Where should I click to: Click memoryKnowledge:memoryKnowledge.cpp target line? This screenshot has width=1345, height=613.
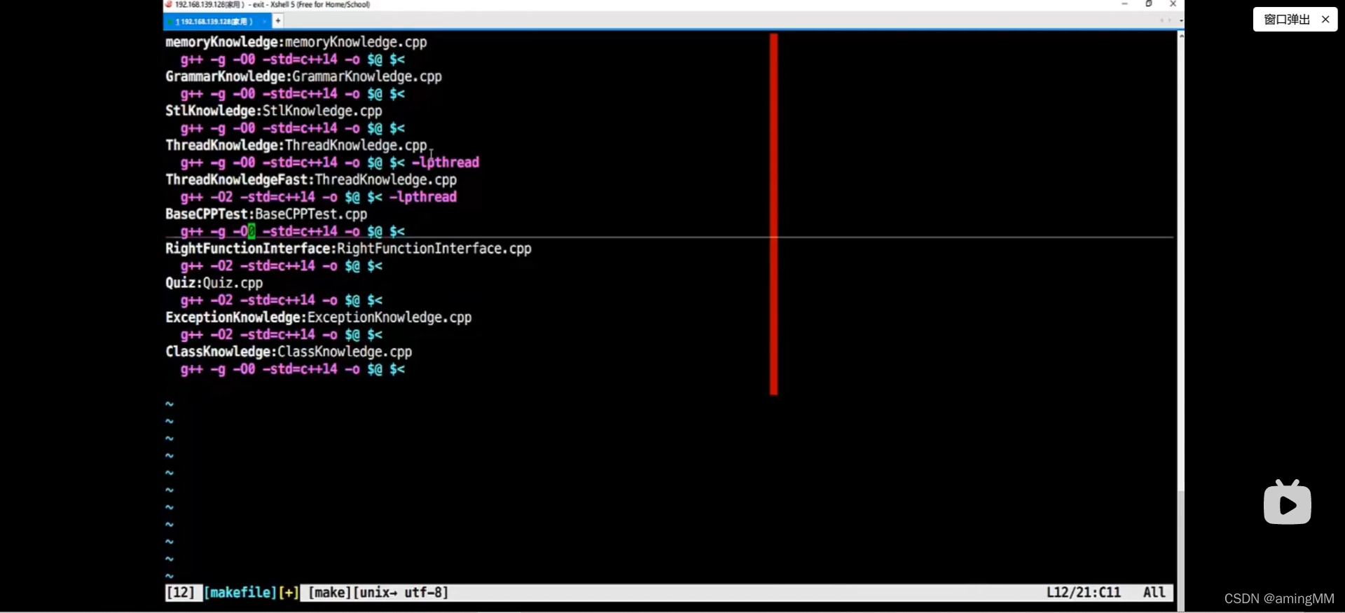click(296, 42)
